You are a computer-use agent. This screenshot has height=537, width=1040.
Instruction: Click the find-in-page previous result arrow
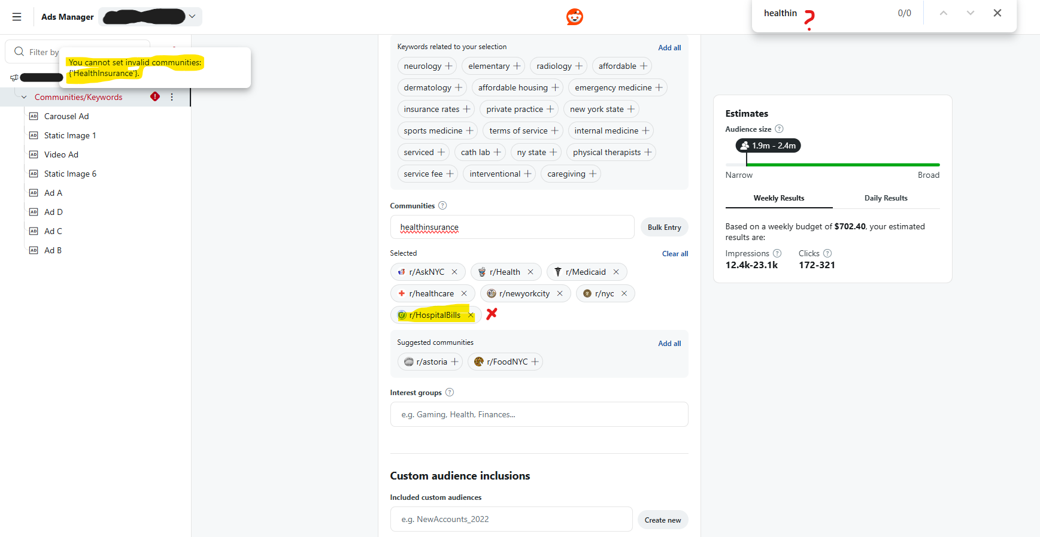[943, 13]
